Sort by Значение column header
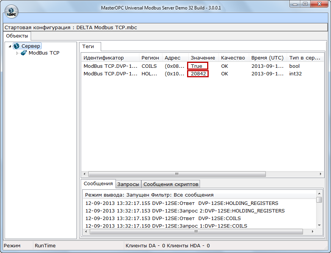 point(203,58)
